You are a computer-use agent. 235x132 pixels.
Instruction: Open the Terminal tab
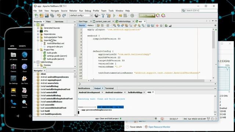(x=109, y=88)
